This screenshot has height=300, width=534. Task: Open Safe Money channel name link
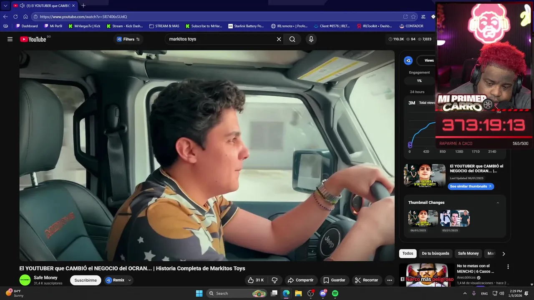pos(45,277)
